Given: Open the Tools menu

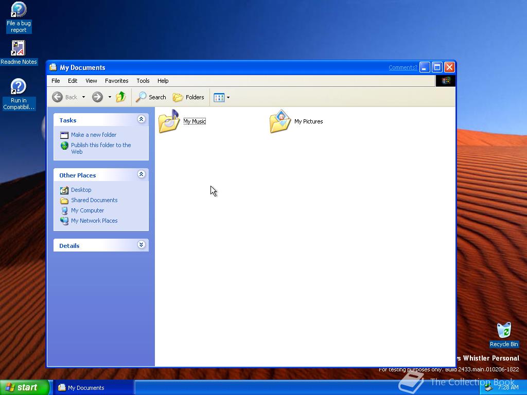Looking at the screenshot, I should (143, 81).
